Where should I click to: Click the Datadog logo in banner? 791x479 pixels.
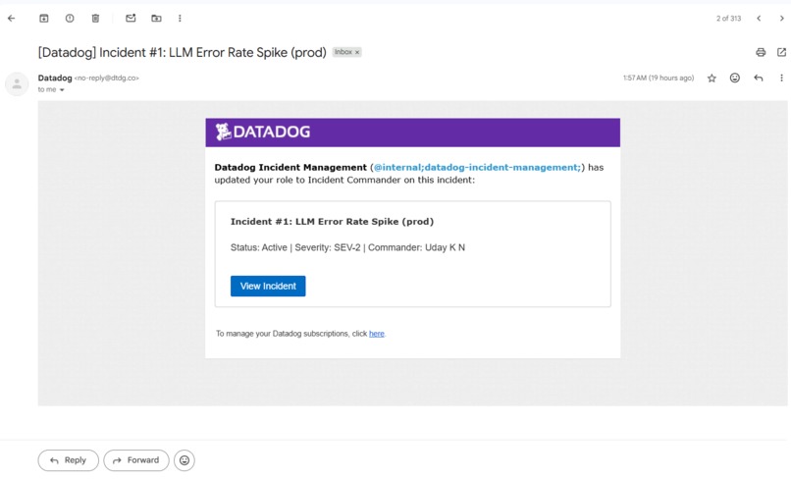[x=263, y=132]
